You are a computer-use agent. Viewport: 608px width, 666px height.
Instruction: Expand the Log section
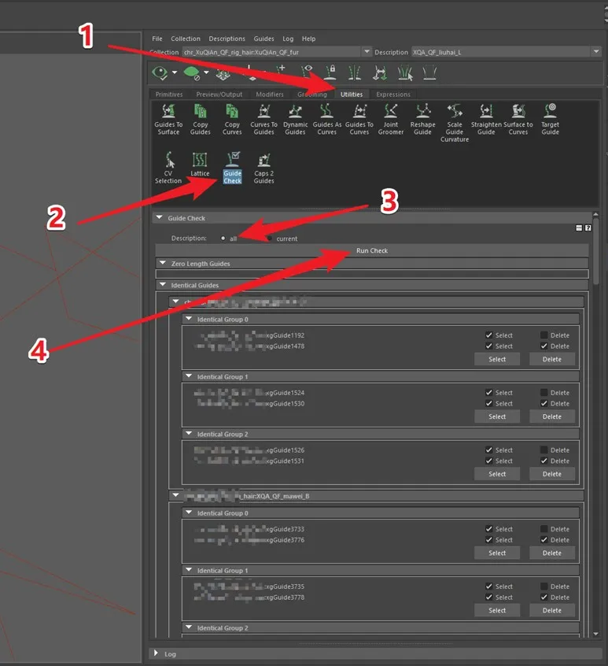[x=156, y=653]
